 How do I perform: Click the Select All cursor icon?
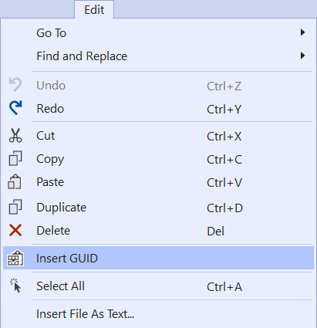15,286
